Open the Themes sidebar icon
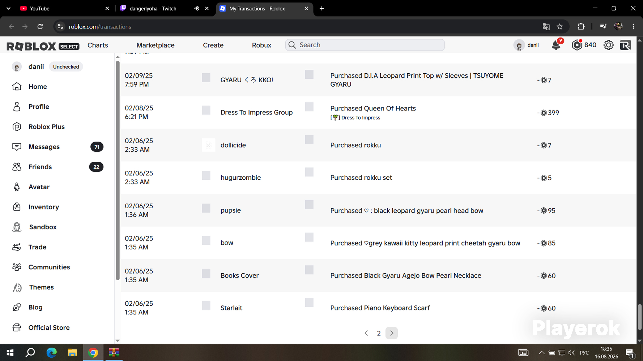The image size is (643, 361). pos(17,287)
